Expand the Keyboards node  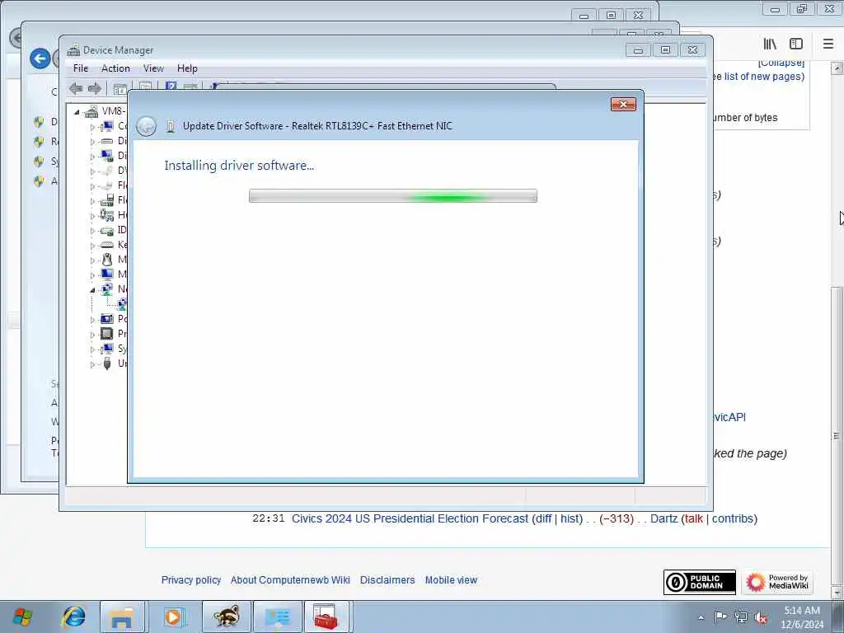click(92, 246)
